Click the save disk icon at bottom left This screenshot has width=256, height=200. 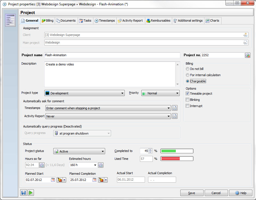pos(24,193)
